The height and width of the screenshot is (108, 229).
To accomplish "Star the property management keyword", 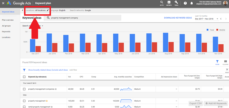I will click(x=47, y=101).
